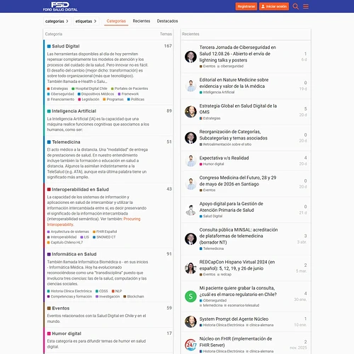Viewport: 354px width, 354px height.
Task: Select the Categorías tab
Action: pos(116,21)
